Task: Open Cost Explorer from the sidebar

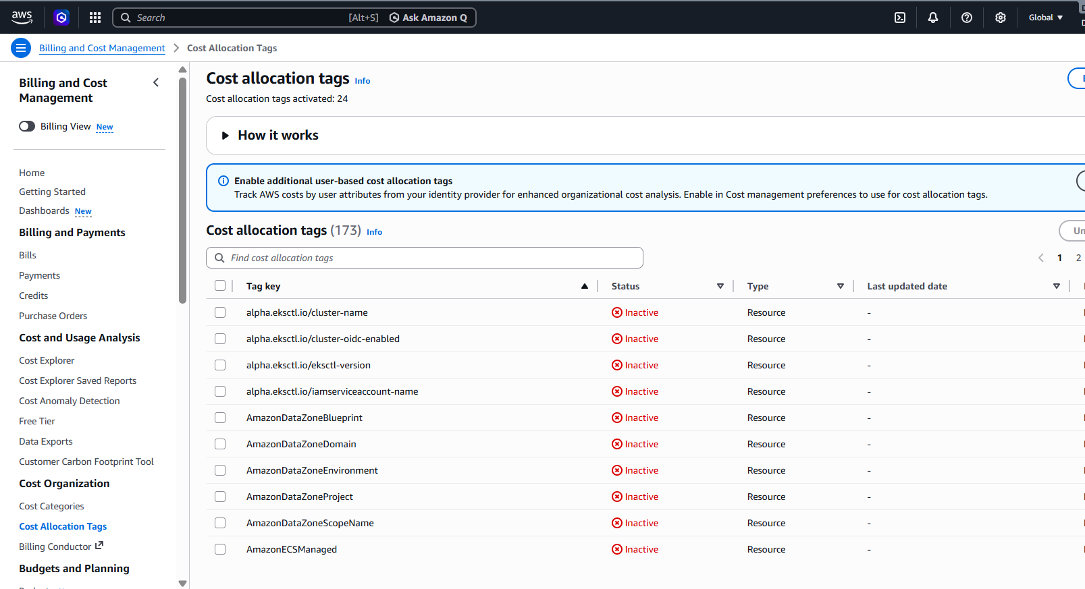Action: tap(47, 360)
